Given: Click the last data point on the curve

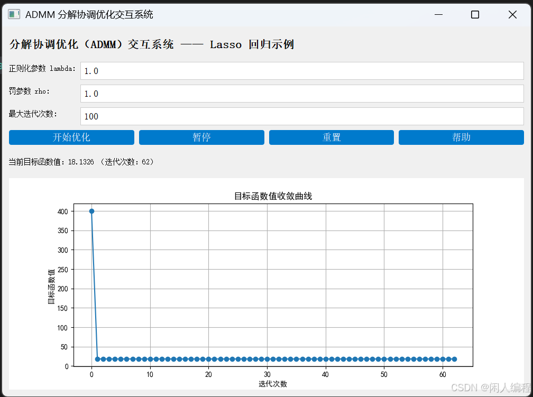Looking at the screenshot, I should (x=454, y=358).
